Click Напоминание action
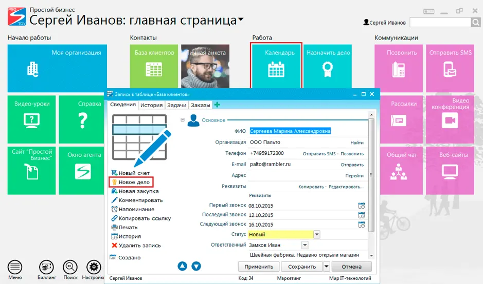Screen dimensions: 483x284 tap(133, 209)
